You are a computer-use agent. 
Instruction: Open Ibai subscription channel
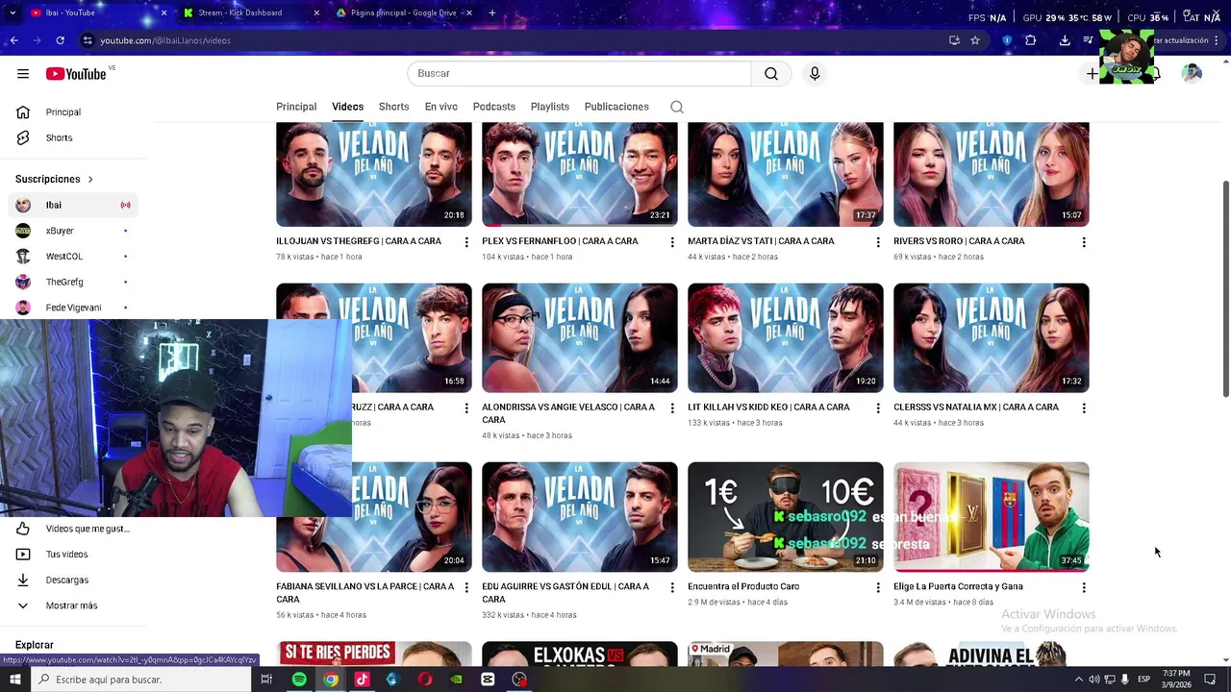(x=73, y=206)
